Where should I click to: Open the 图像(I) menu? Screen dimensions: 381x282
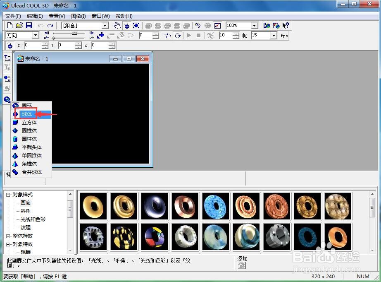coord(79,16)
